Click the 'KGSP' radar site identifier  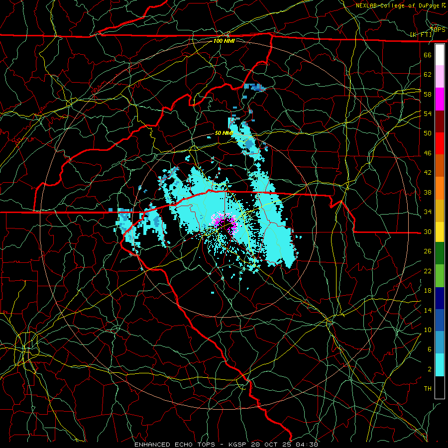(238, 445)
